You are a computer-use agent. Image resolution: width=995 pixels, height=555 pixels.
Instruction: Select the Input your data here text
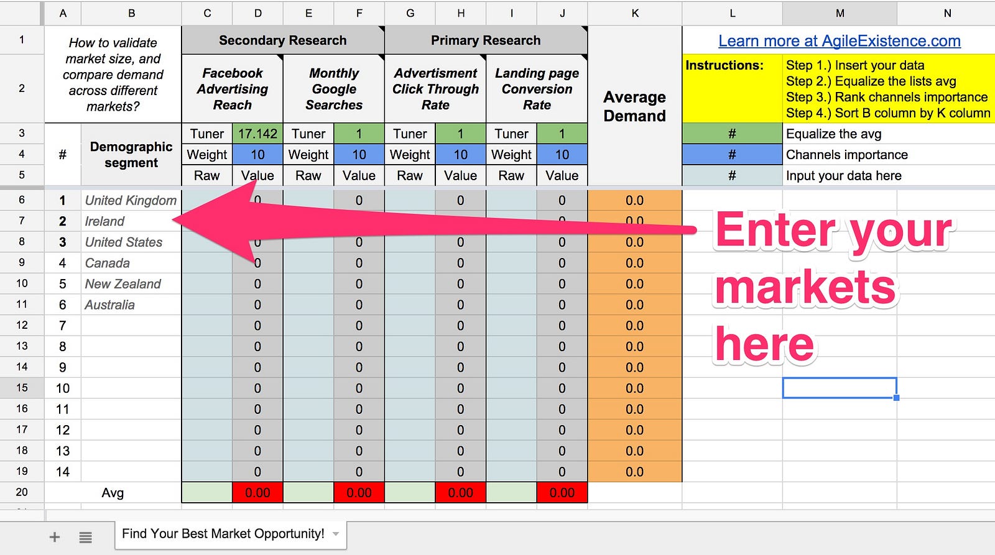(x=843, y=176)
